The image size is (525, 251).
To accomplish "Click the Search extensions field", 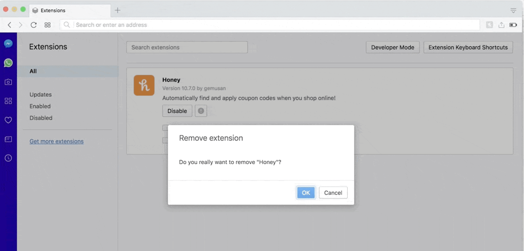I will pos(187,47).
